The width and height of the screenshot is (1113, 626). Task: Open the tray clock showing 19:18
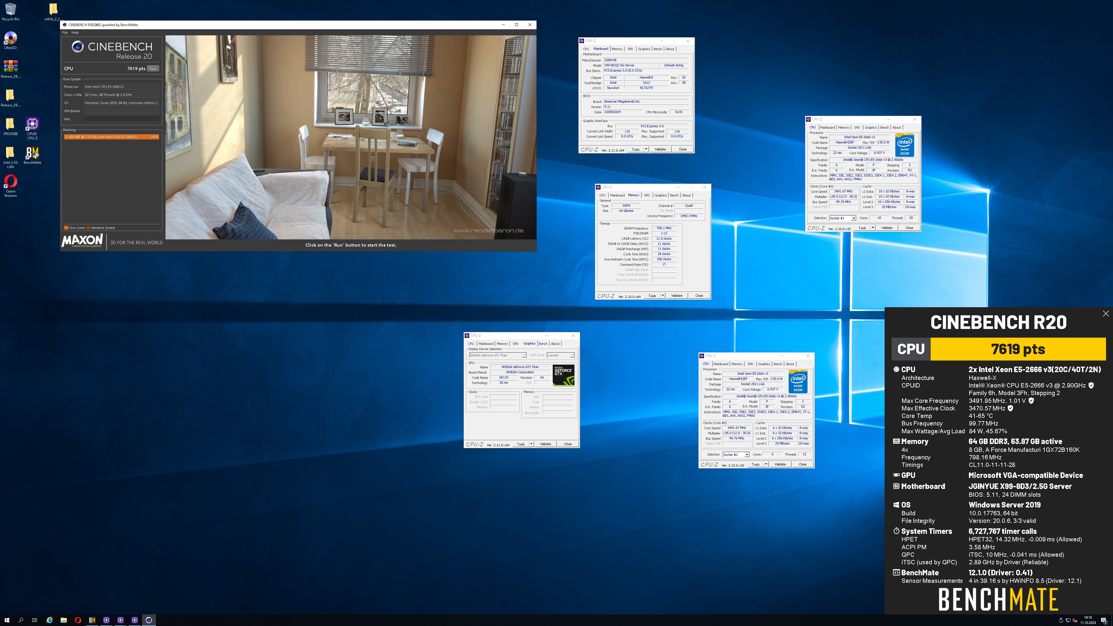(x=1088, y=620)
